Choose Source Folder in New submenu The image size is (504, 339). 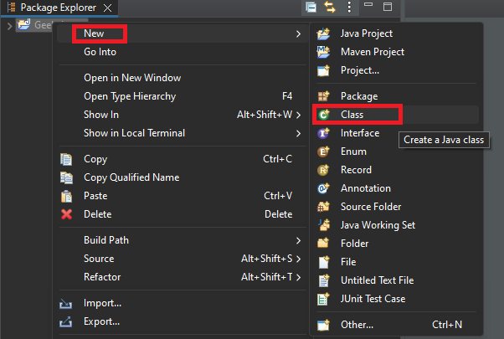[x=396, y=207]
